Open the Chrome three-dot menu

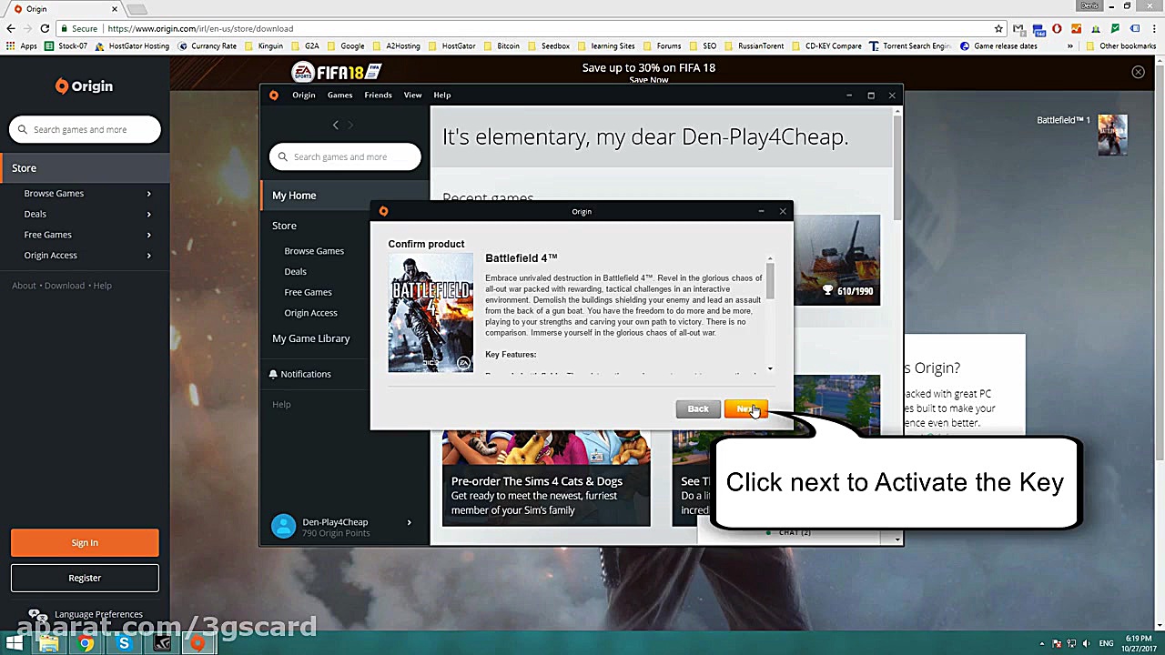1155,28
